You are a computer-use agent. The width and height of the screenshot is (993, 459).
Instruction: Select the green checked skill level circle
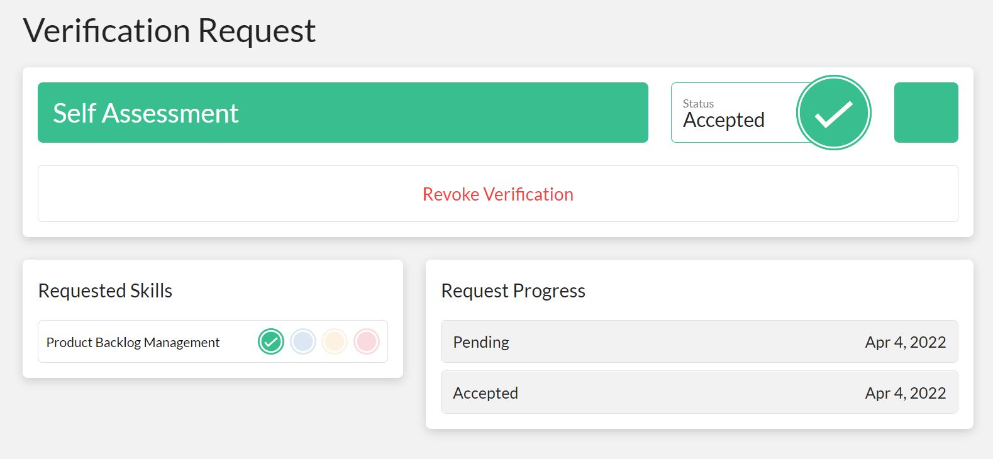point(271,341)
